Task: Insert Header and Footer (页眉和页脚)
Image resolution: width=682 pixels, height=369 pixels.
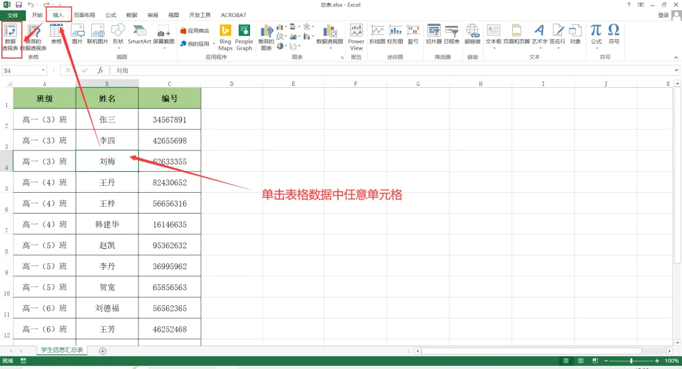Action: click(517, 34)
